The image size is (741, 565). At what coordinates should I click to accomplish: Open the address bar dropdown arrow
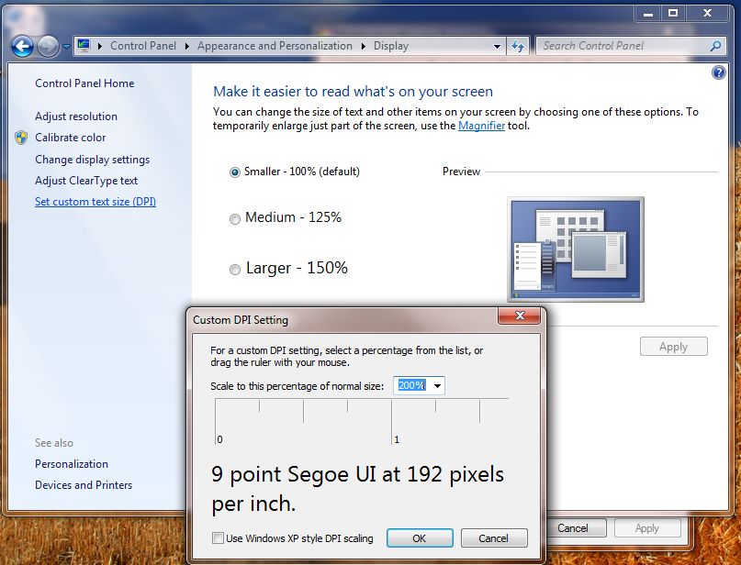[497, 45]
